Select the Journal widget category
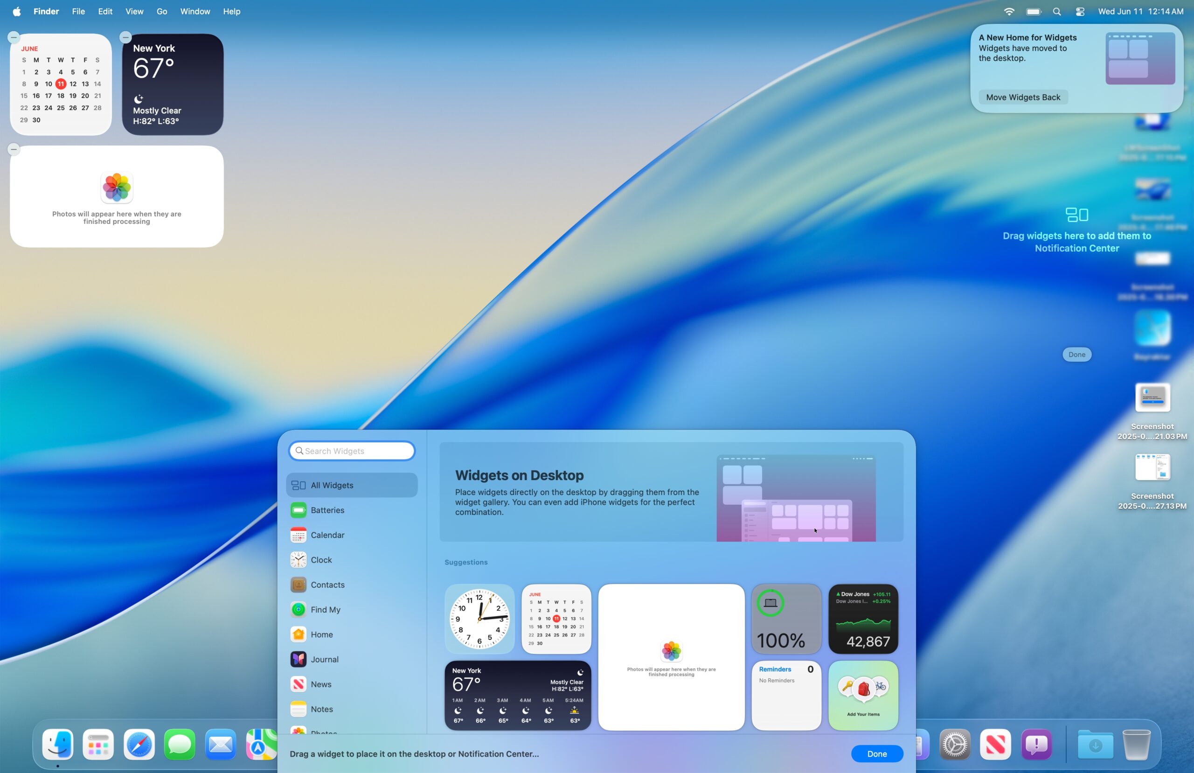Viewport: 1194px width, 773px height. 324,659
